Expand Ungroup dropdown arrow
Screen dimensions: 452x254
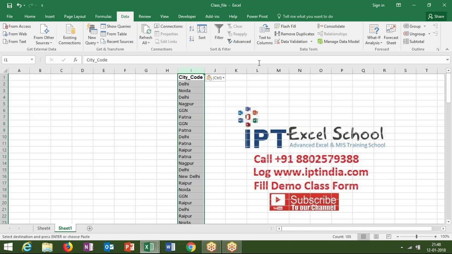point(429,34)
